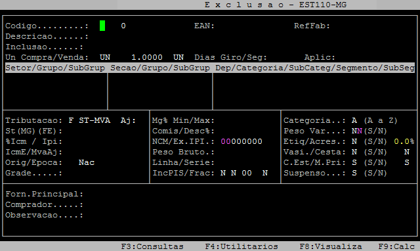Select Setor/Grupo/SubGrup column header
Image resolution: width=420 pixels, height=251 pixels.
point(55,68)
